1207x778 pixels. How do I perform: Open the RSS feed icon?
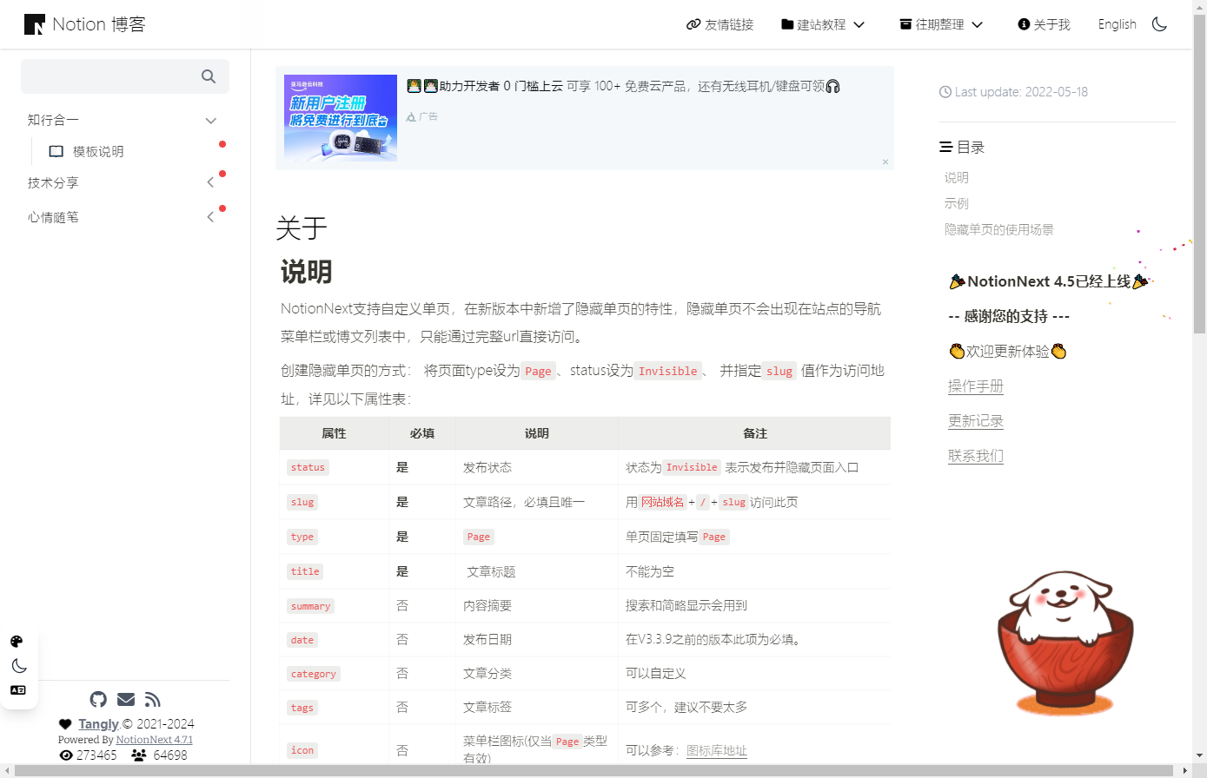(x=153, y=699)
